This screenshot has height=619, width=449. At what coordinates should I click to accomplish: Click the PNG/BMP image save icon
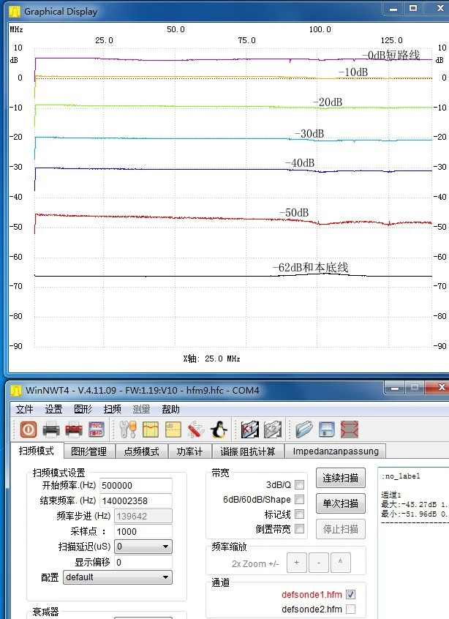97,429
